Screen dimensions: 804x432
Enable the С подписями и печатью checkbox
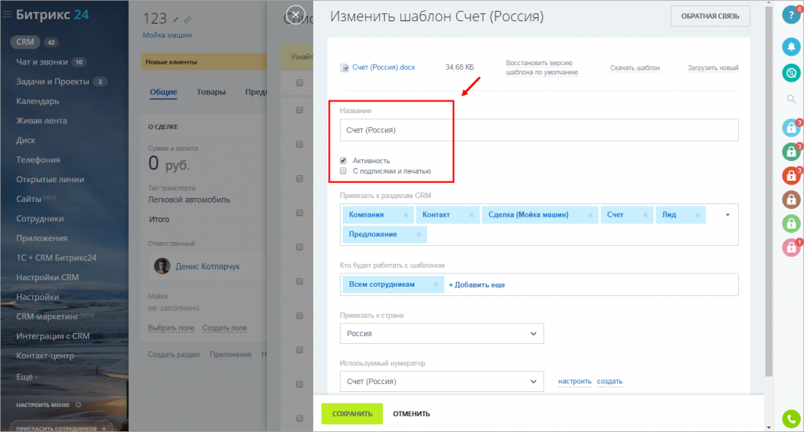[x=343, y=170]
